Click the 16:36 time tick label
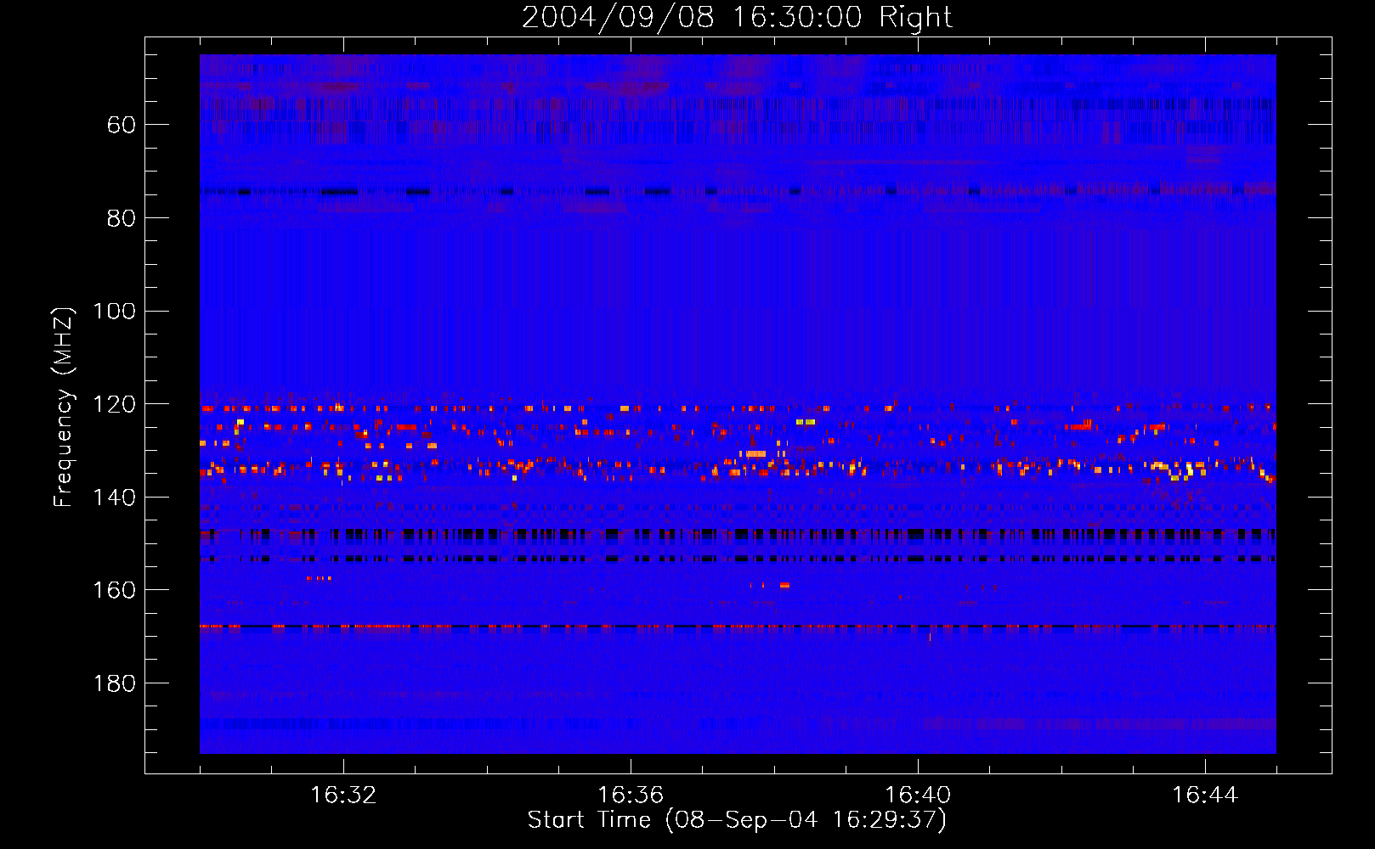 tap(631, 796)
